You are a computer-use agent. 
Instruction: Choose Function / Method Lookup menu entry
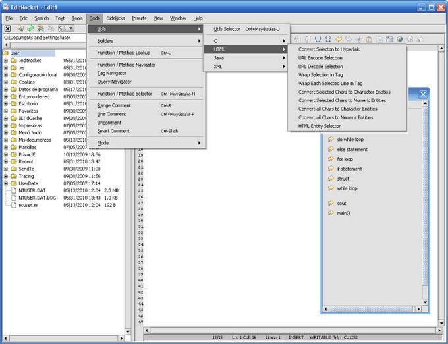[146, 53]
